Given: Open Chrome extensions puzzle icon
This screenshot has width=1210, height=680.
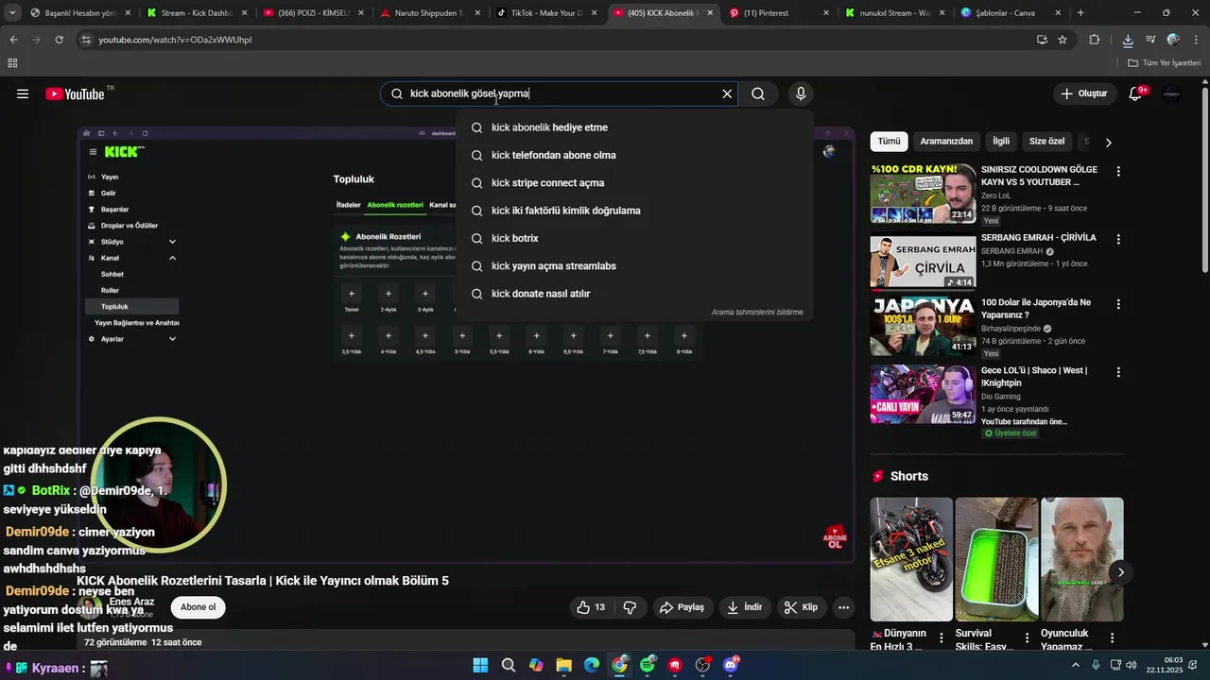Looking at the screenshot, I should tap(1095, 40).
